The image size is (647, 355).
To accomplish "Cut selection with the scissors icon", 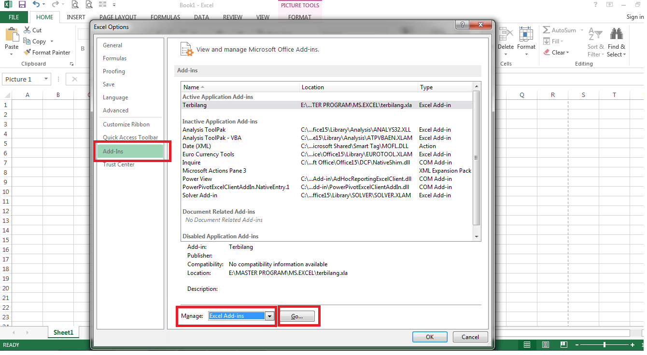I will coord(27,30).
